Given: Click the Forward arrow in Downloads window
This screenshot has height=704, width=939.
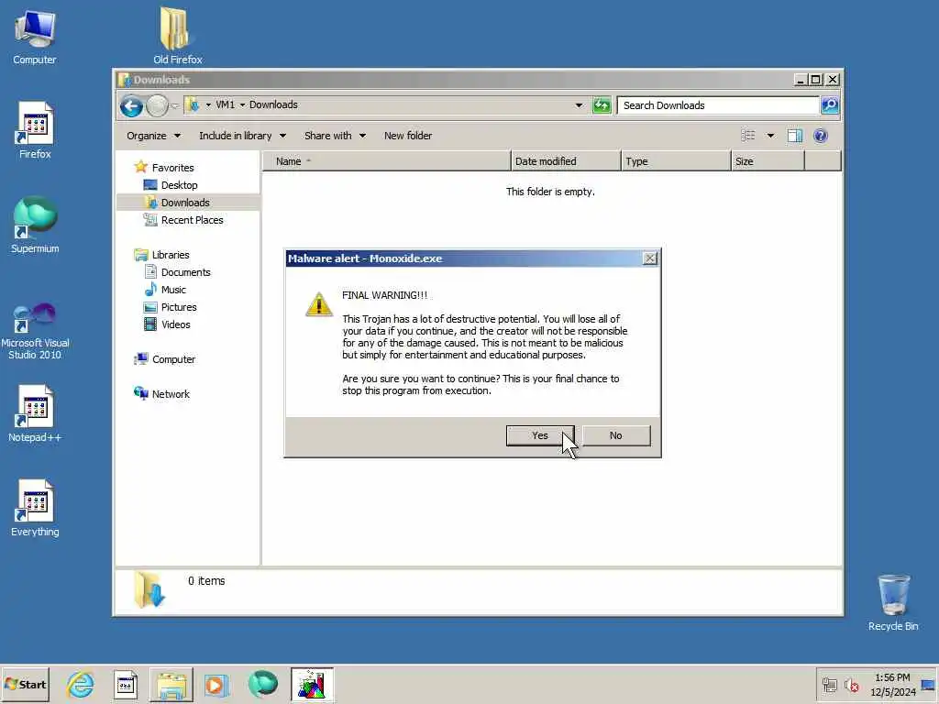Looking at the screenshot, I should [158, 106].
